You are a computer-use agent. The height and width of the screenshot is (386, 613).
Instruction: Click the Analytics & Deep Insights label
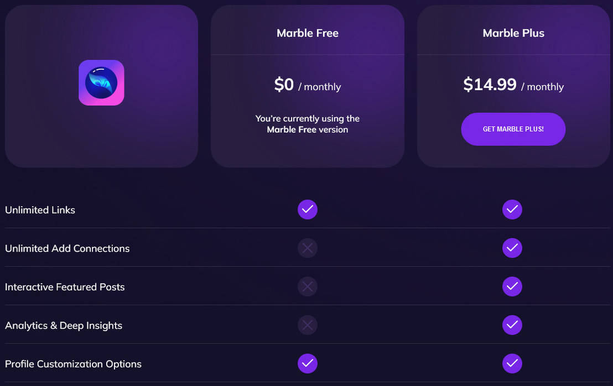[x=63, y=325]
